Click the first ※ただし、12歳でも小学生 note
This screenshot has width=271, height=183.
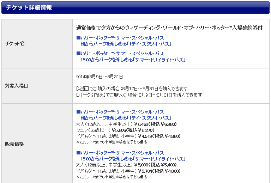112,142
